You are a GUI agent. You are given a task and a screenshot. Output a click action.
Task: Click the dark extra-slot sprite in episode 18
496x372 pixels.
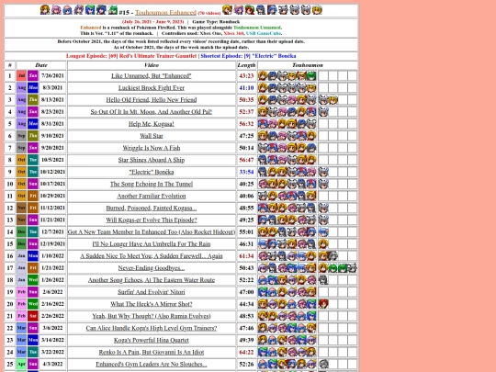coord(323,280)
